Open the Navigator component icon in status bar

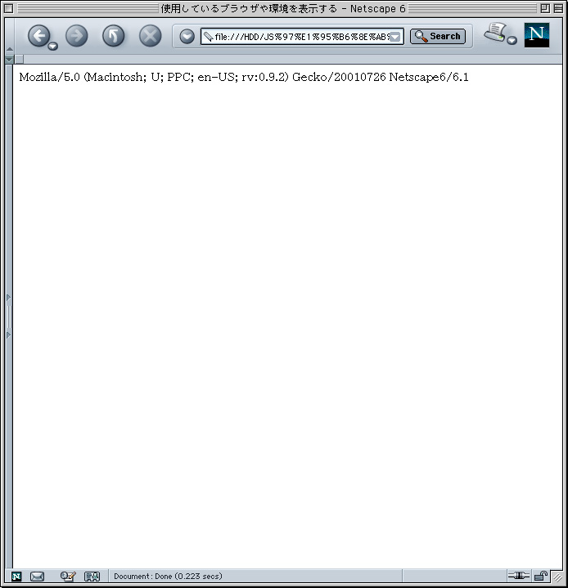(16, 576)
